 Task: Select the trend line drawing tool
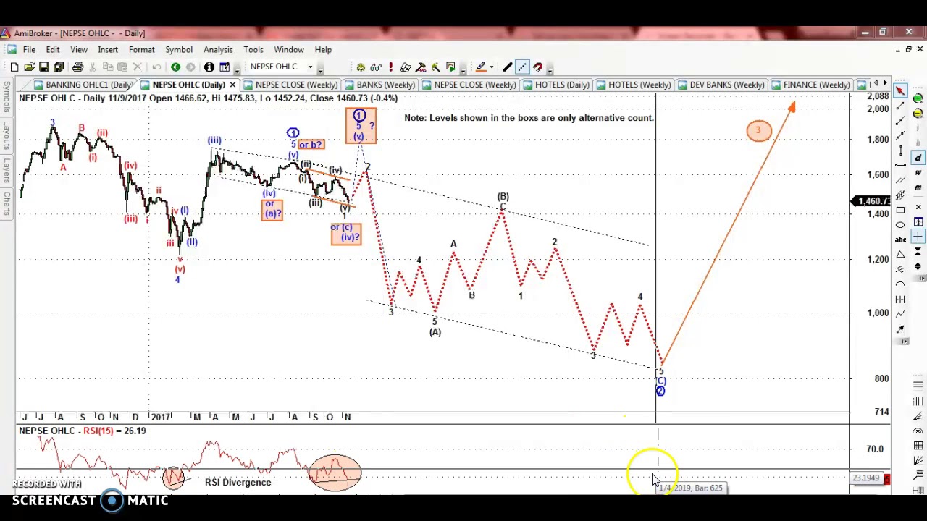tap(900, 106)
